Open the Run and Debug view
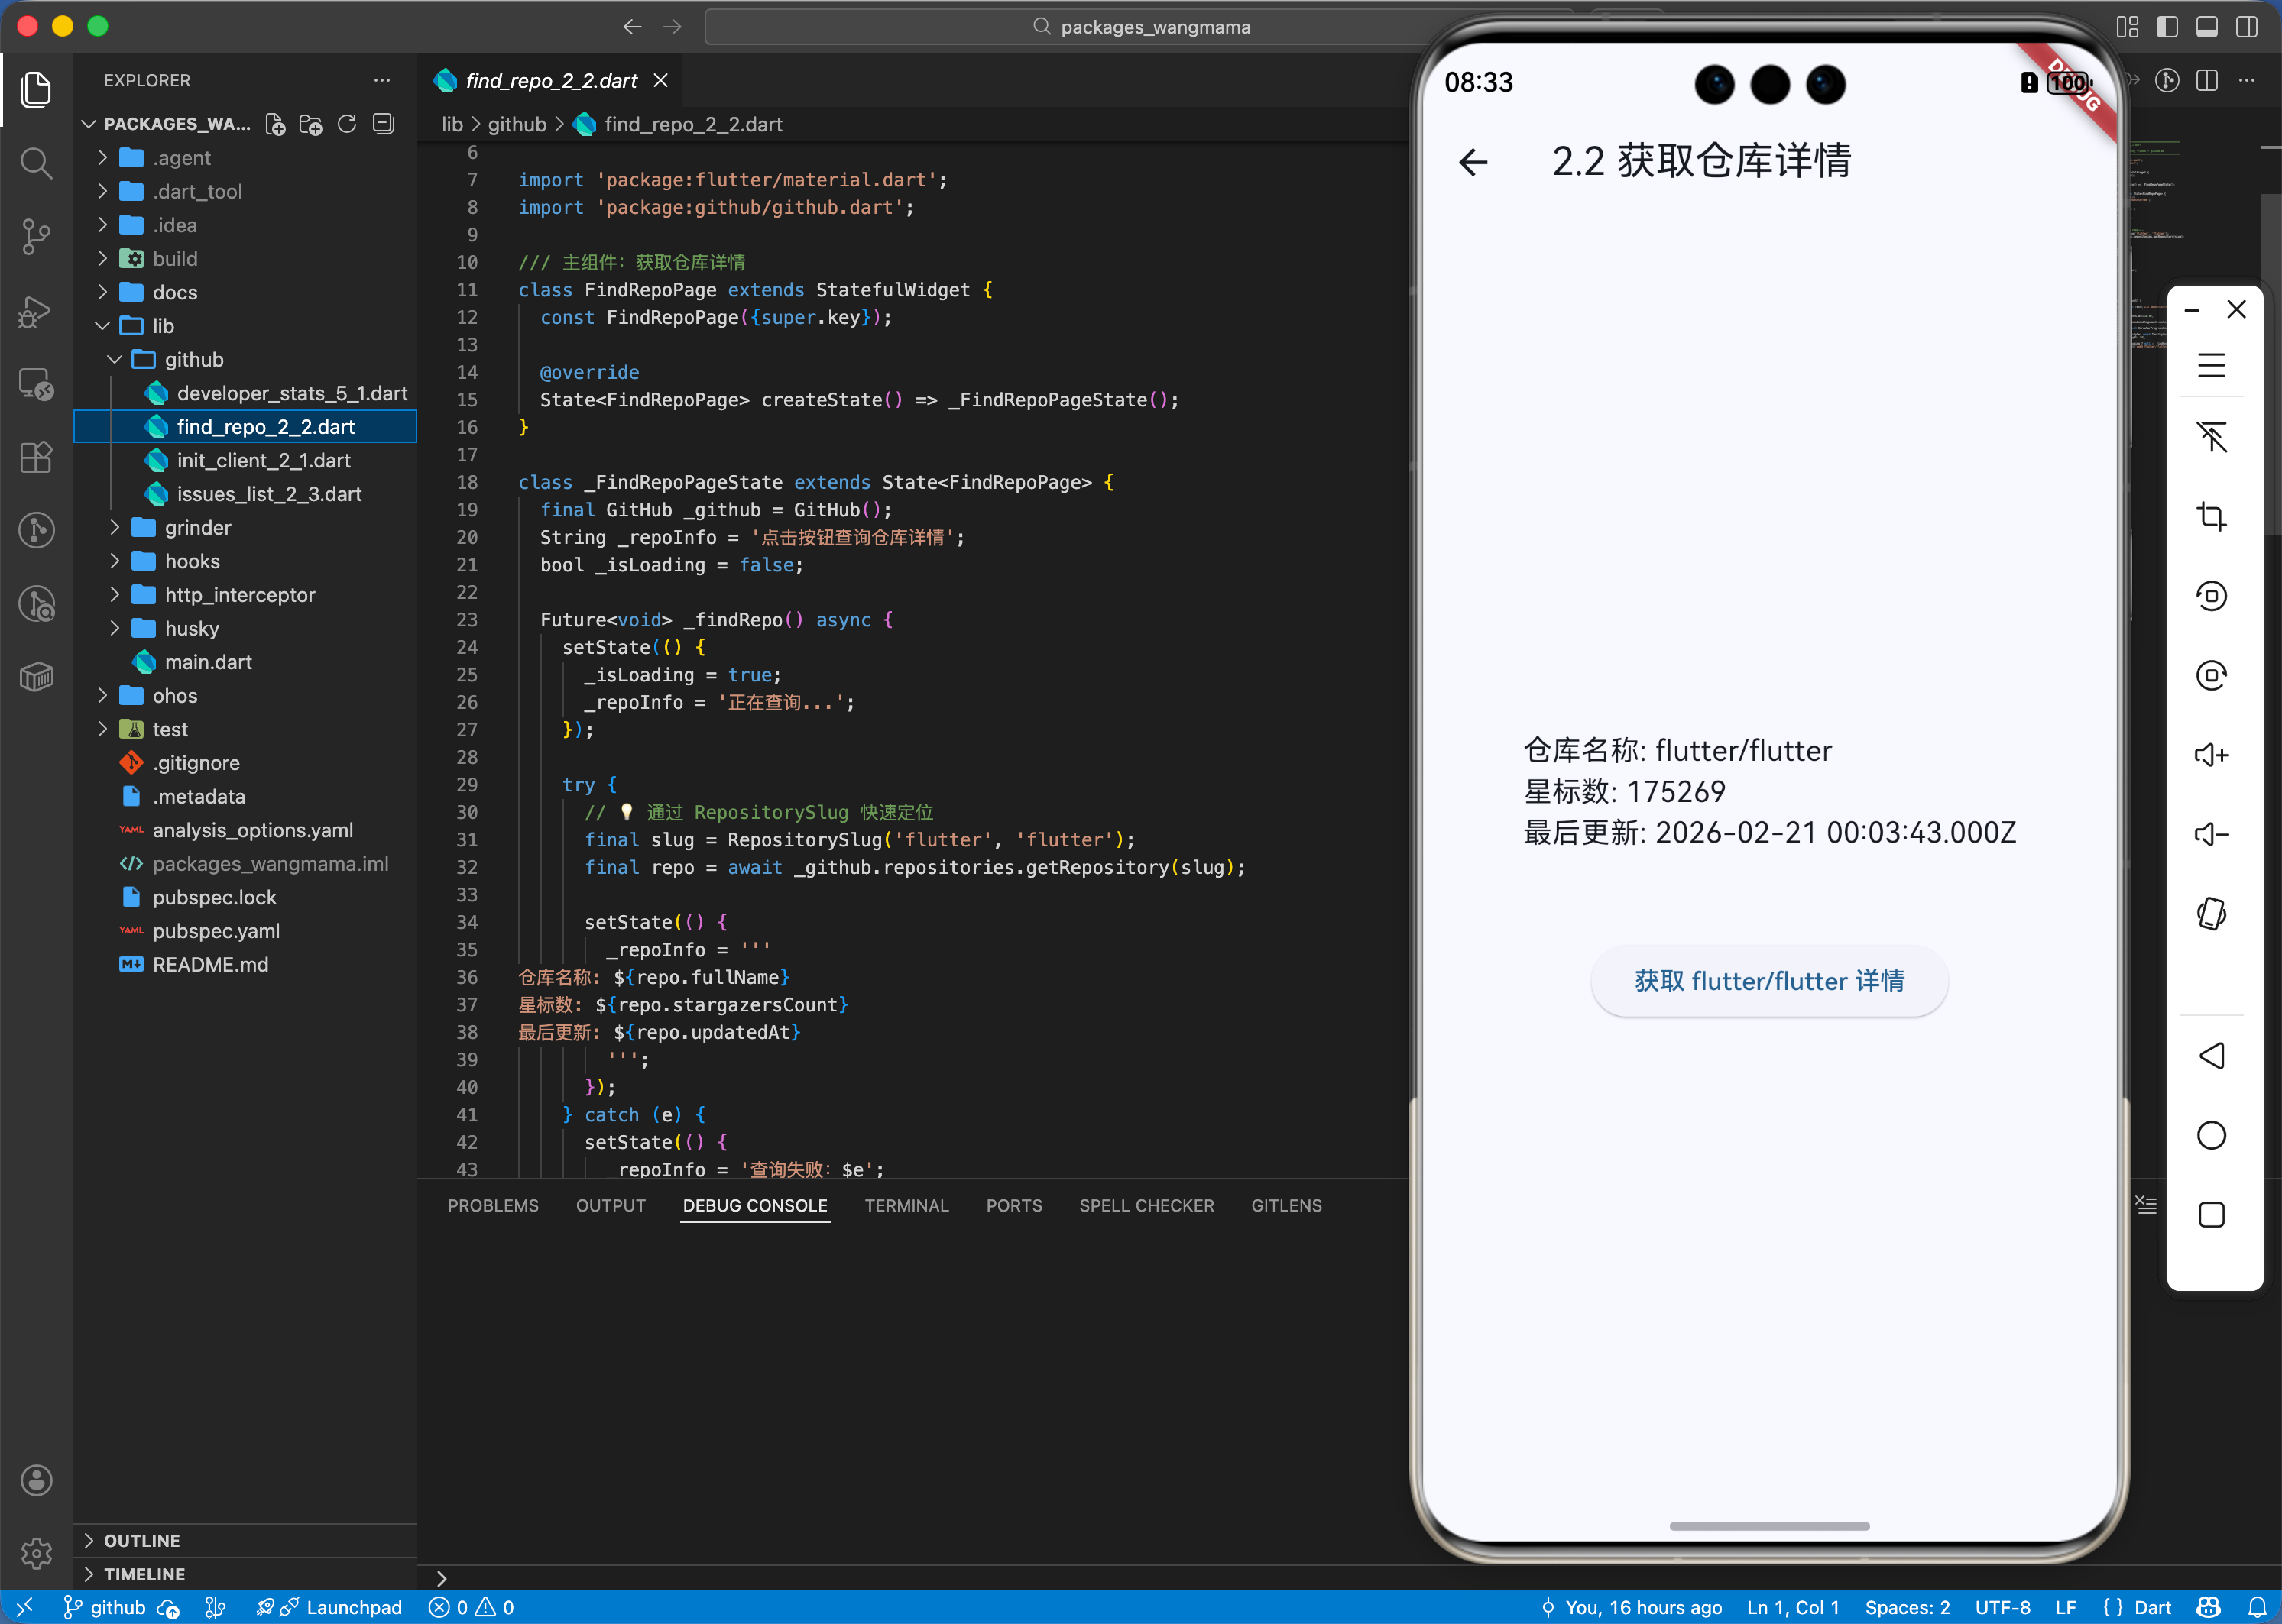2282x1624 pixels. pos(36,311)
